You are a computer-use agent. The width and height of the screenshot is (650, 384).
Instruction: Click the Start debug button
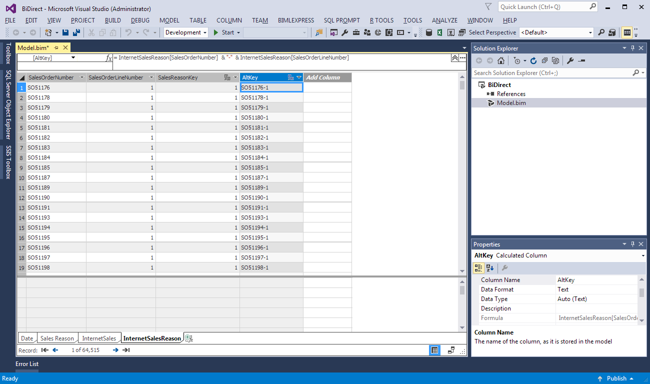(x=223, y=32)
